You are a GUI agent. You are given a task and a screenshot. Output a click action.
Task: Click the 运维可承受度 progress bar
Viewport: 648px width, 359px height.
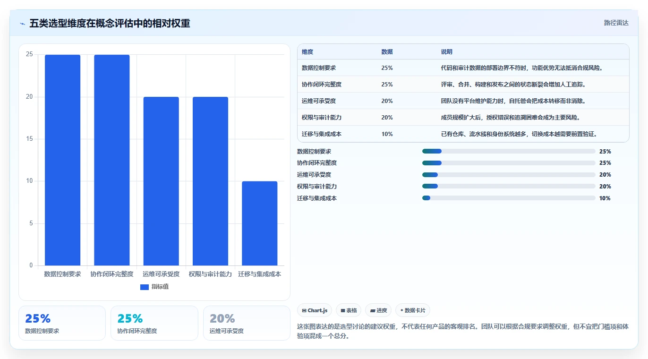(x=509, y=175)
